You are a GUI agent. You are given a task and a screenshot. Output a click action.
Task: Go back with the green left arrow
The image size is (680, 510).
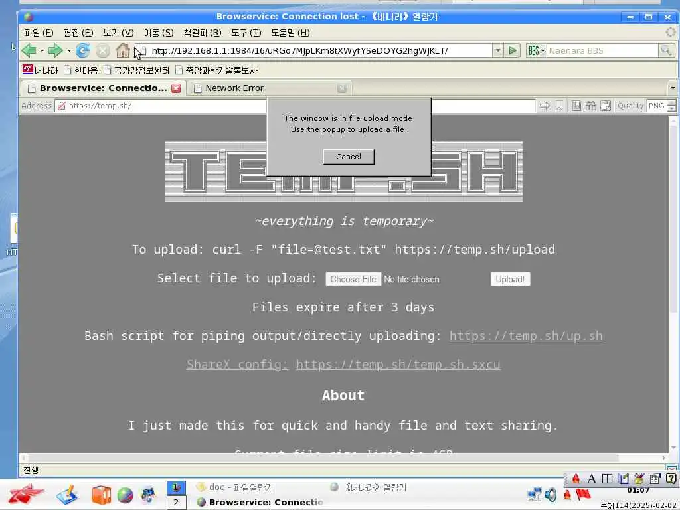[x=29, y=50]
